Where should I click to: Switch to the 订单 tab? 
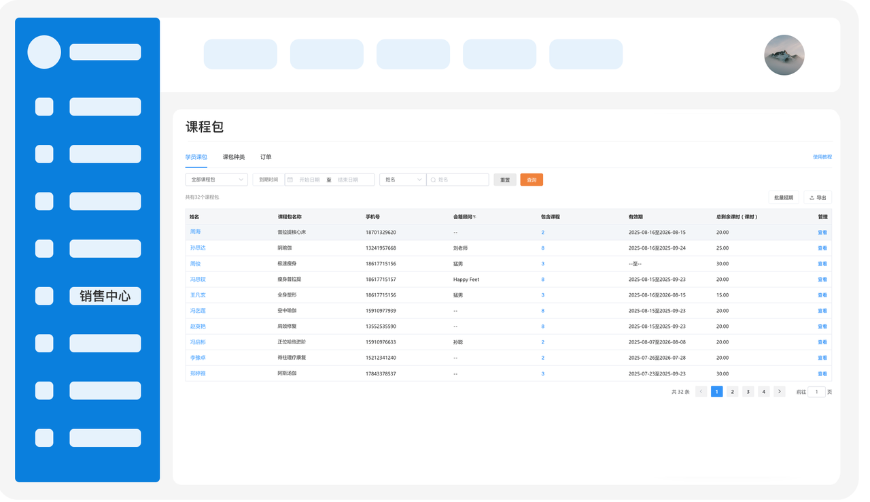266,157
